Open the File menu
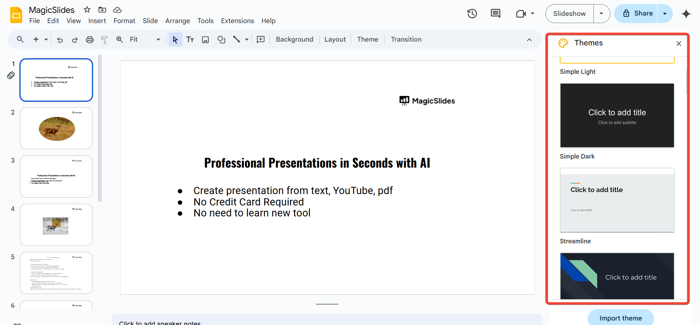Image resolution: width=700 pixels, height=325 pixels. pos(34,21)
